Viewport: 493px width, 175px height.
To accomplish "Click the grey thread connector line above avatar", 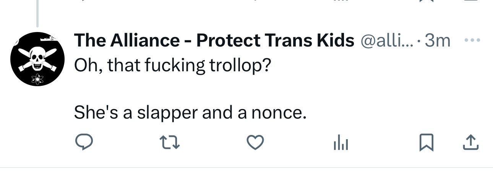I will [x=37, y=13].
